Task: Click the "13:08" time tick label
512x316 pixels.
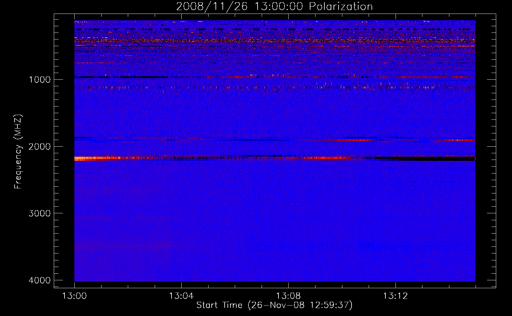Action: click(x=288, y=296)
